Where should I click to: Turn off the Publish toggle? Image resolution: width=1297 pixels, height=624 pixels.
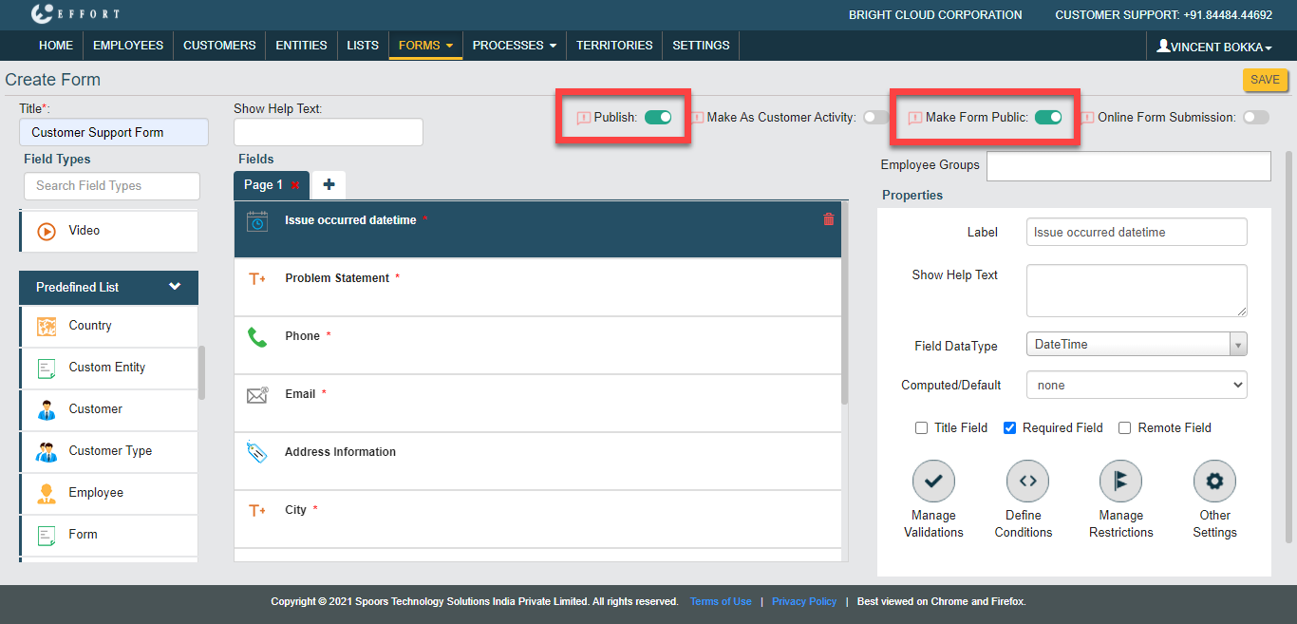[x=658, y=118]
